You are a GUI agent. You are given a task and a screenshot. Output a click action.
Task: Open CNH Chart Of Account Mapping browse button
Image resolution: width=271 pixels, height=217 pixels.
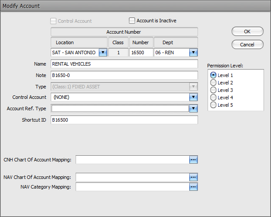[193, 160]
